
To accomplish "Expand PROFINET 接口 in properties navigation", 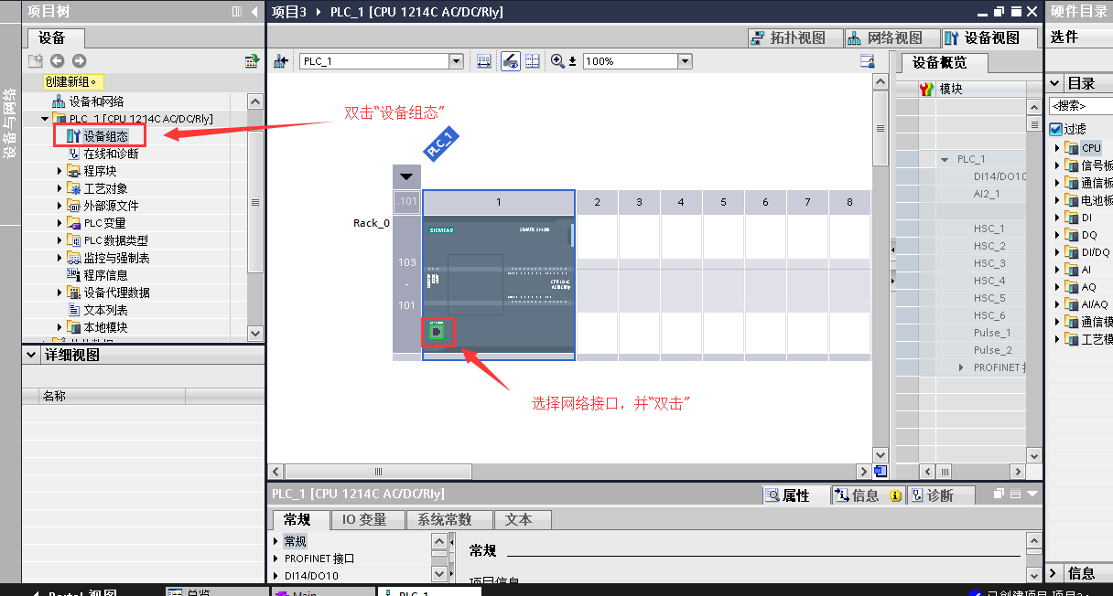I will [x=277, y=559].
